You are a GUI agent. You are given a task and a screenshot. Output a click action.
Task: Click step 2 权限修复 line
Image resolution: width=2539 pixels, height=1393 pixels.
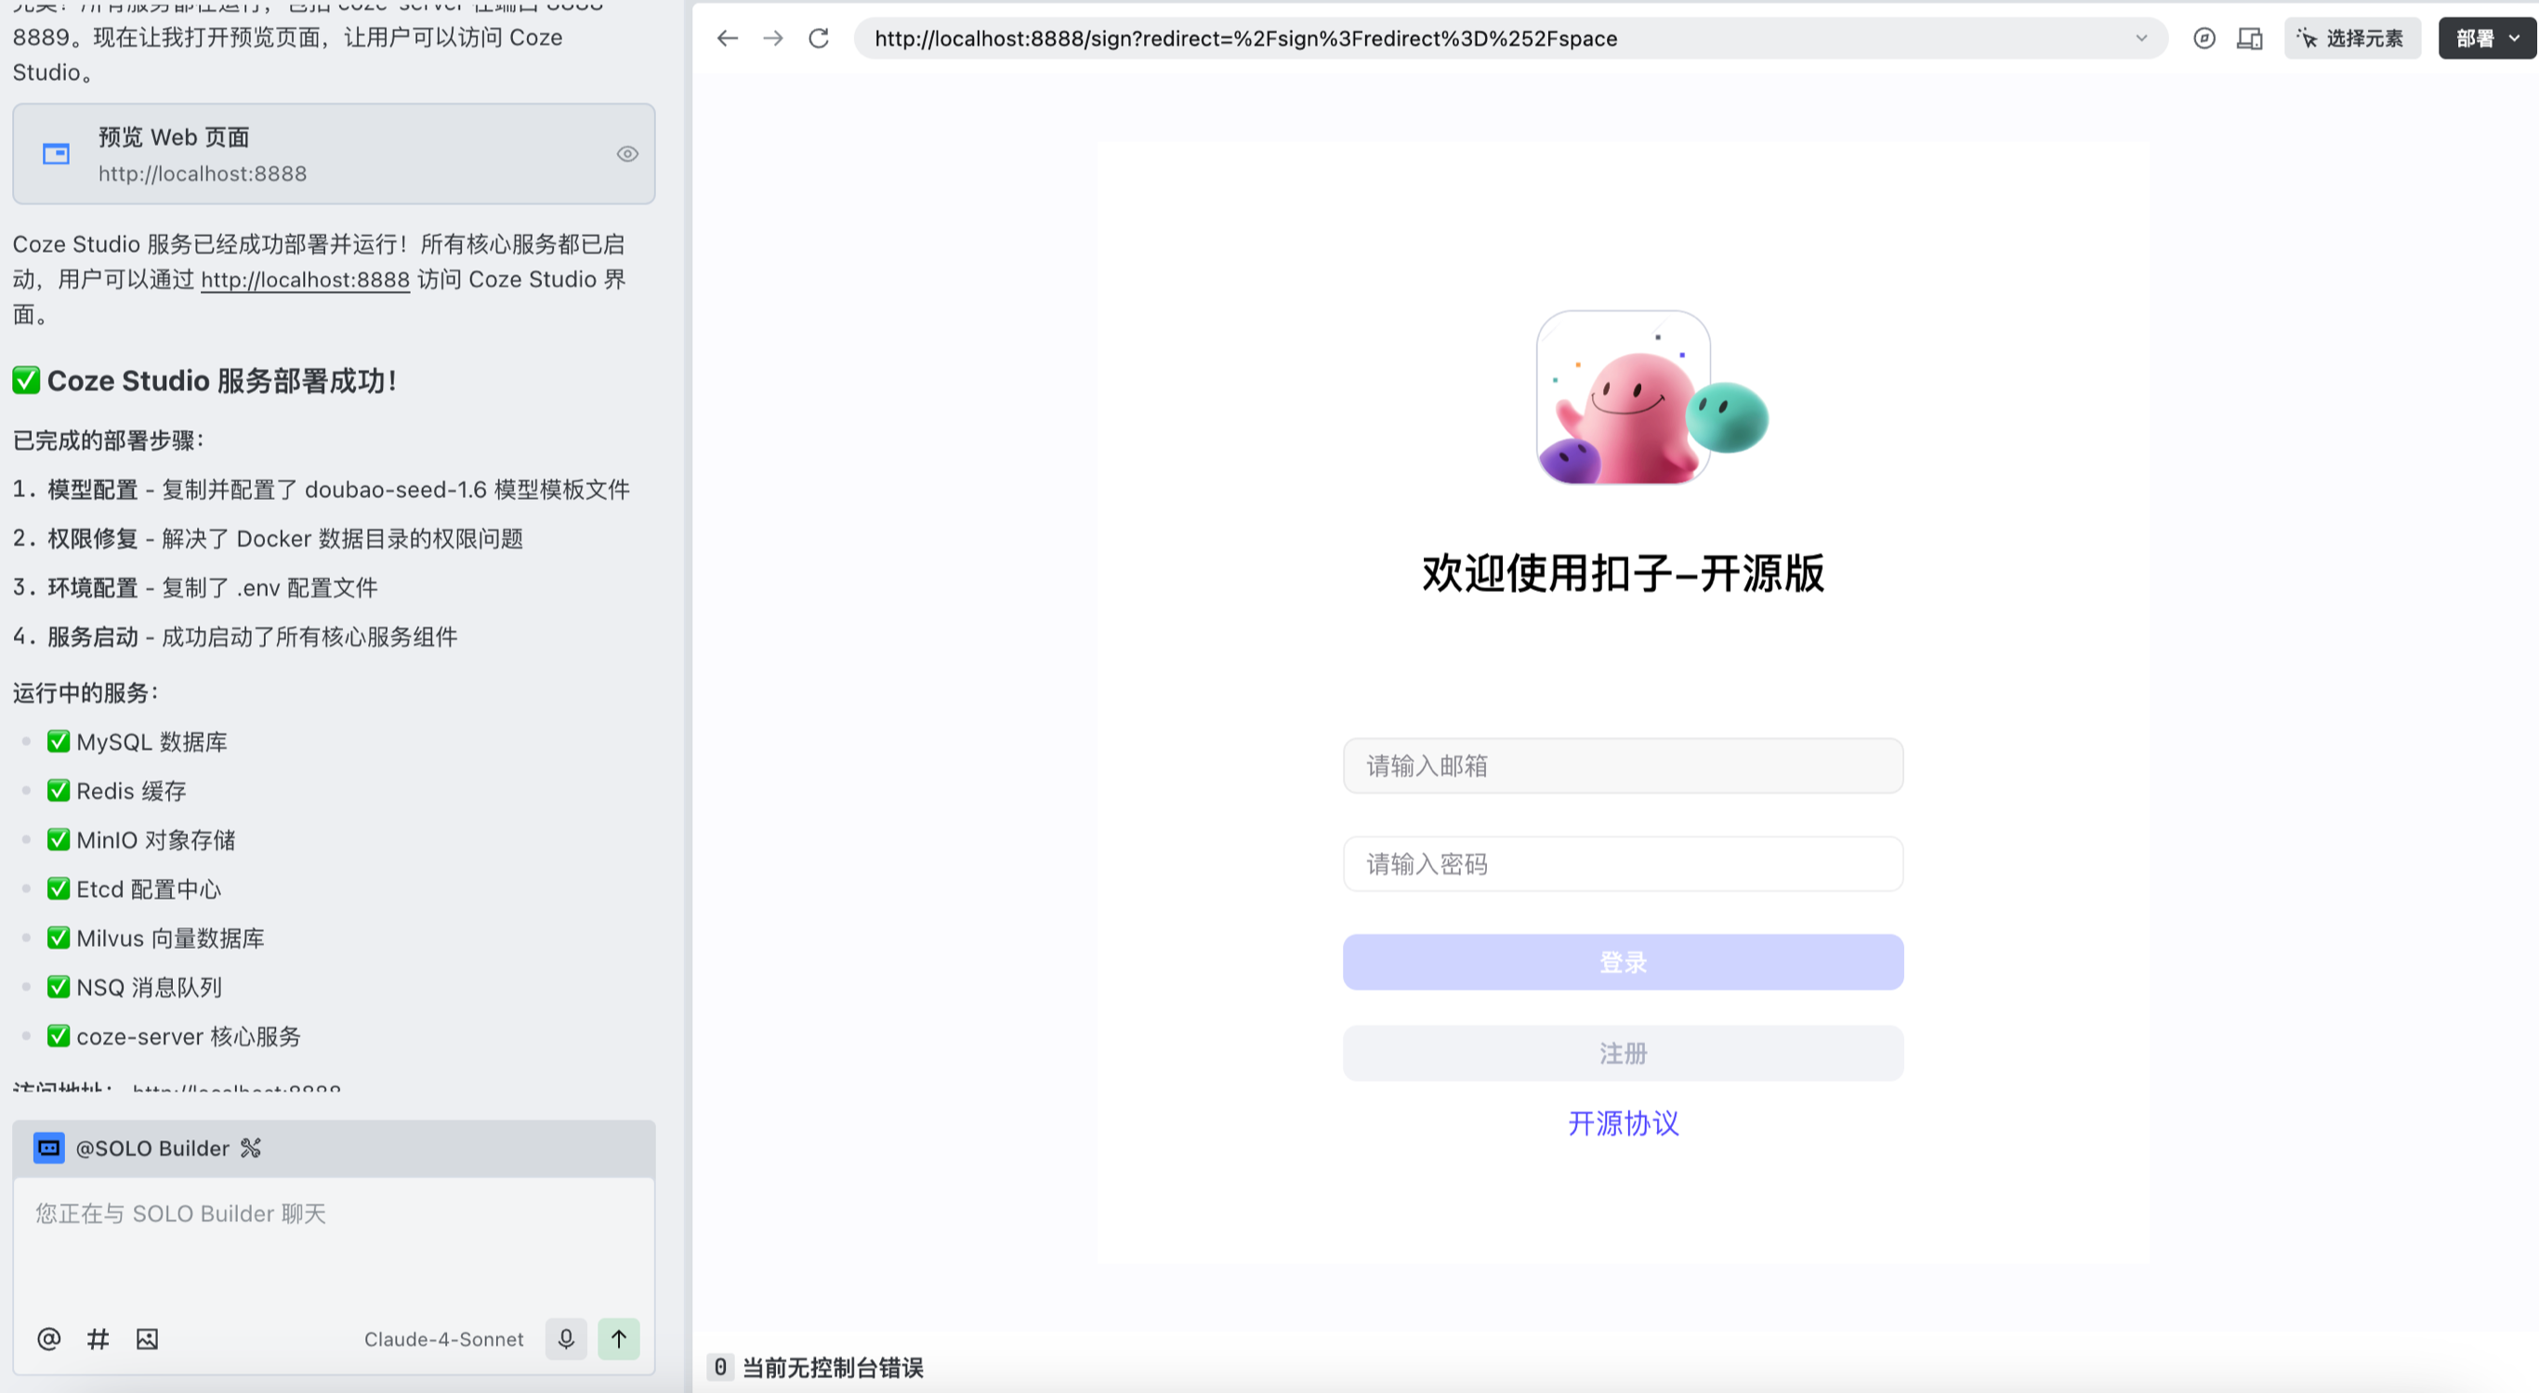tap(268, 539)
